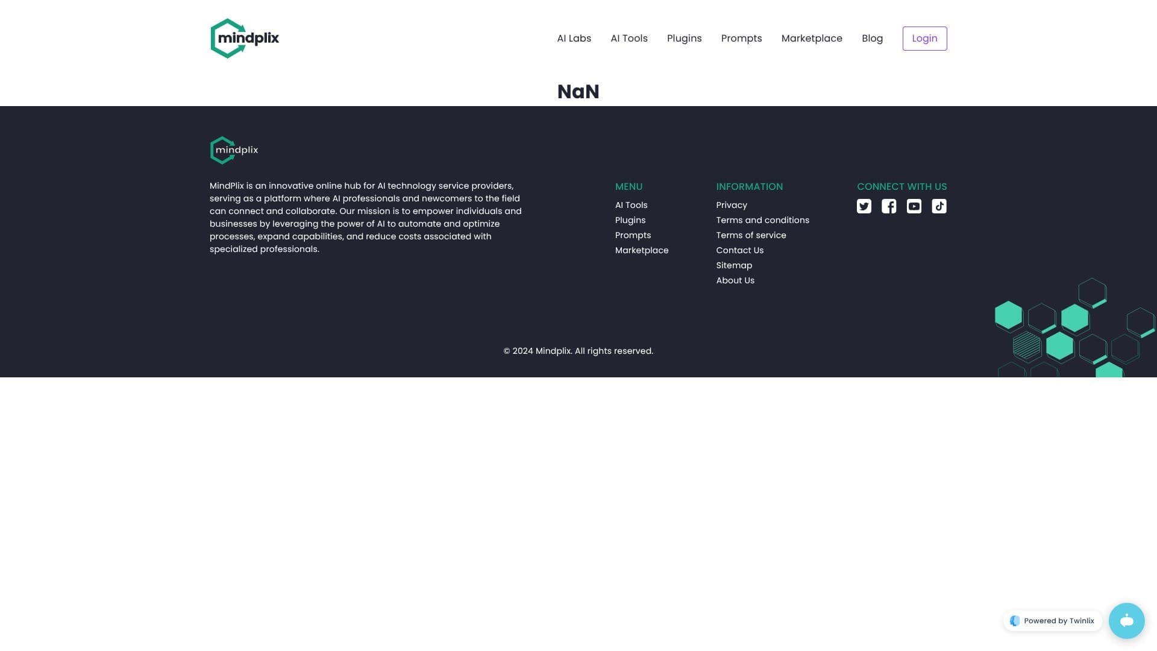Open AI Tools in the top navigation

629,39
